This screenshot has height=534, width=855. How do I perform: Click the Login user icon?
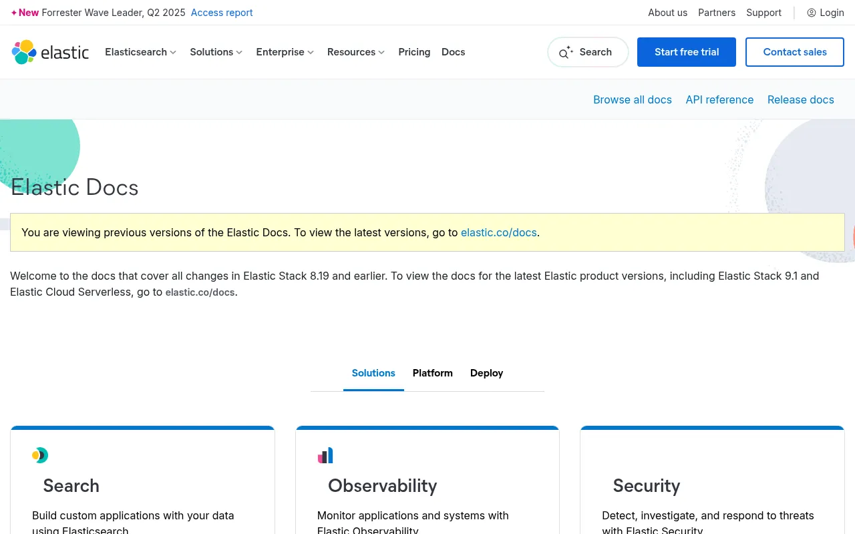812,13
